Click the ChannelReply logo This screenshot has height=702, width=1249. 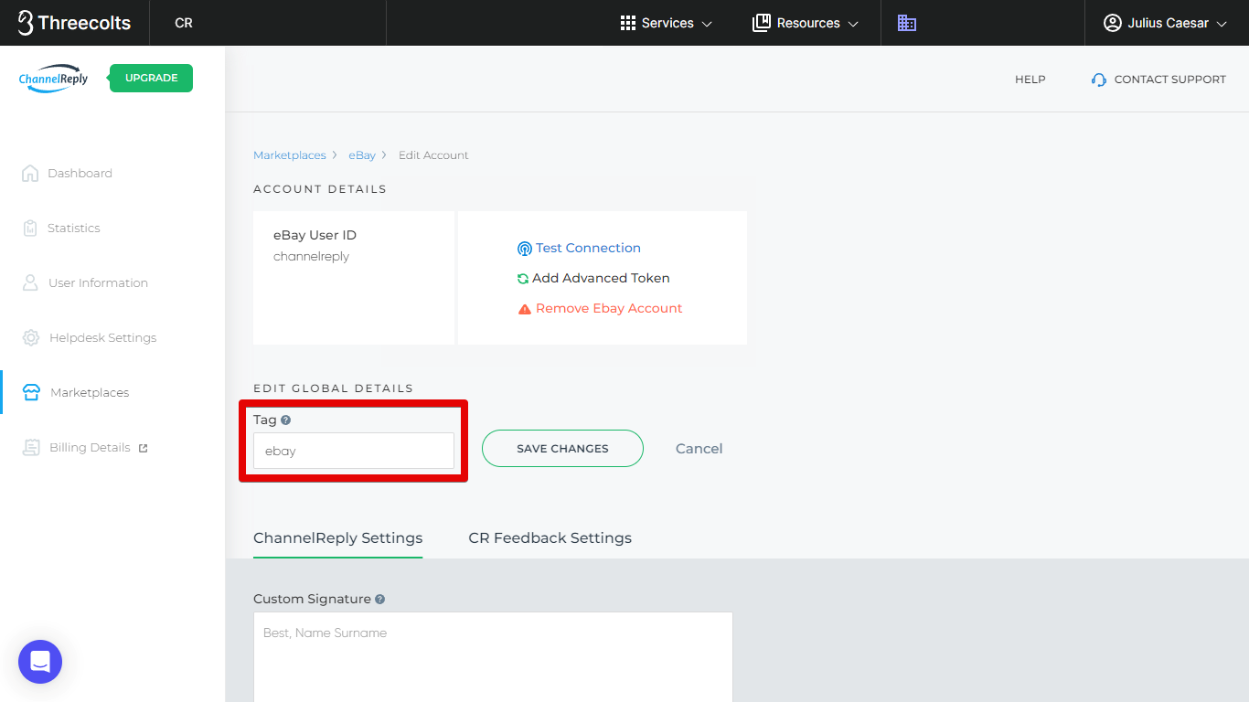[x=54, y=79]
